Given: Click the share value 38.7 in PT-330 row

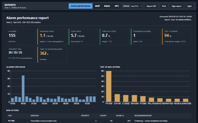Looking at the screenshot, I should coord(129,121).
